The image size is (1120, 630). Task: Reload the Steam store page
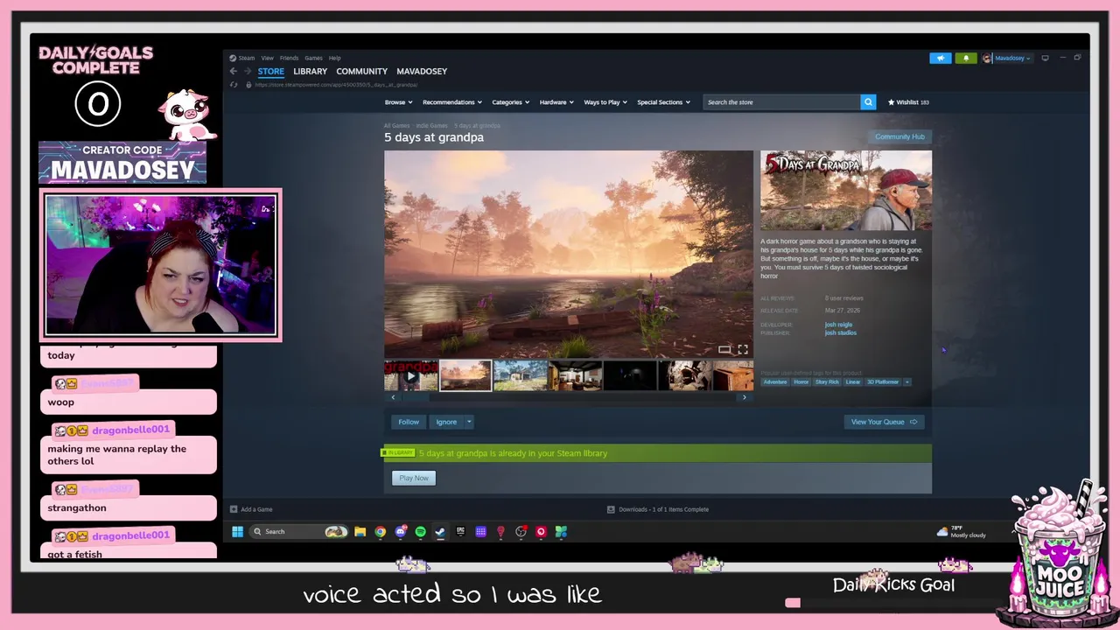(234, 85)
